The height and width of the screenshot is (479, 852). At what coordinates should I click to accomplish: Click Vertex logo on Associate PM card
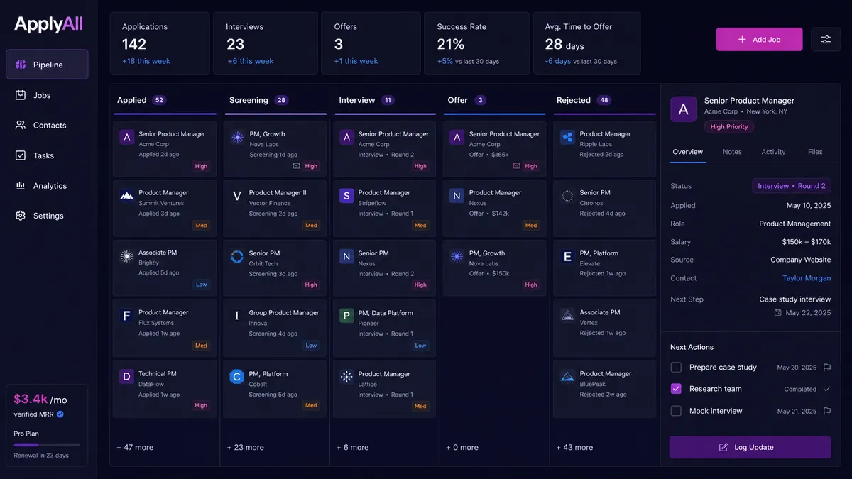pyautogui.click(x=567, y=315)
